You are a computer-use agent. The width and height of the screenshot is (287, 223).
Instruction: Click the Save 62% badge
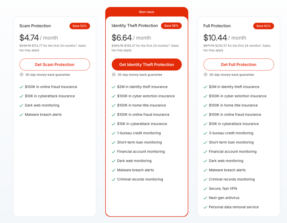click(263, 26)
